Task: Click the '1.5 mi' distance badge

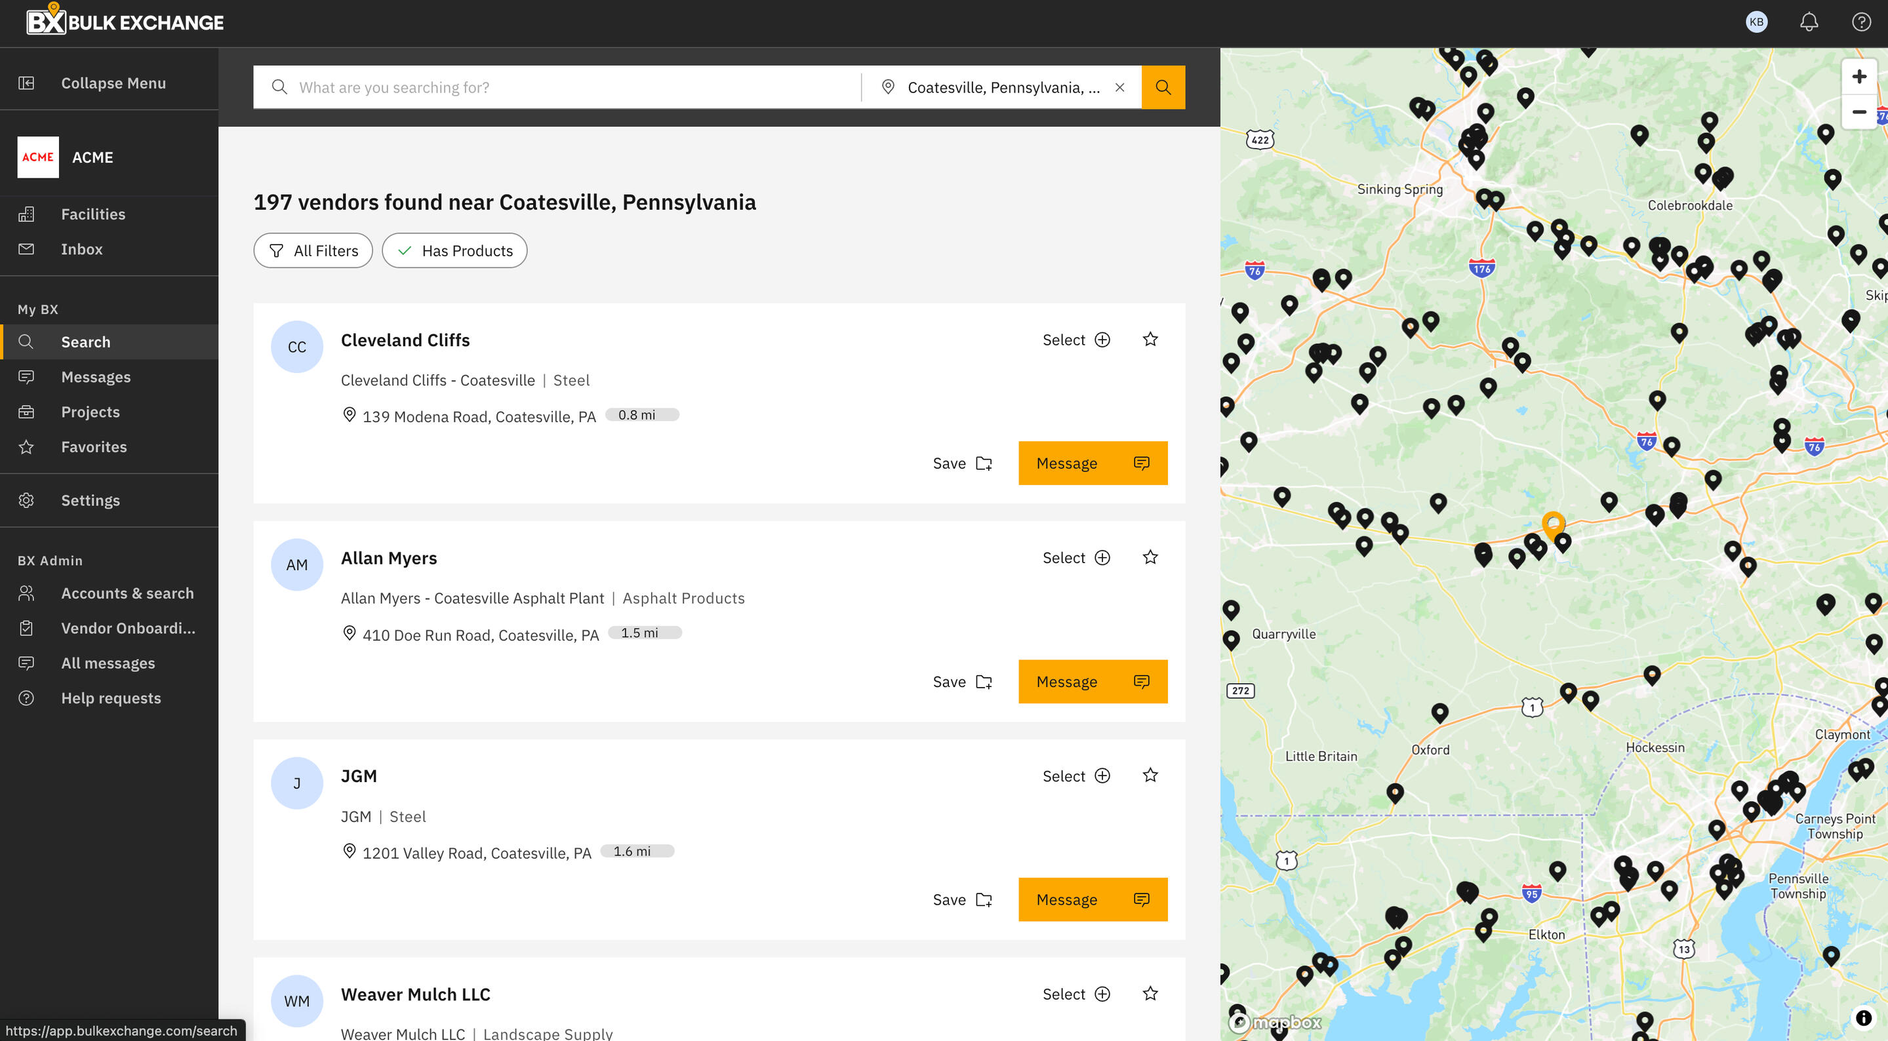Action: click(645, 632)
